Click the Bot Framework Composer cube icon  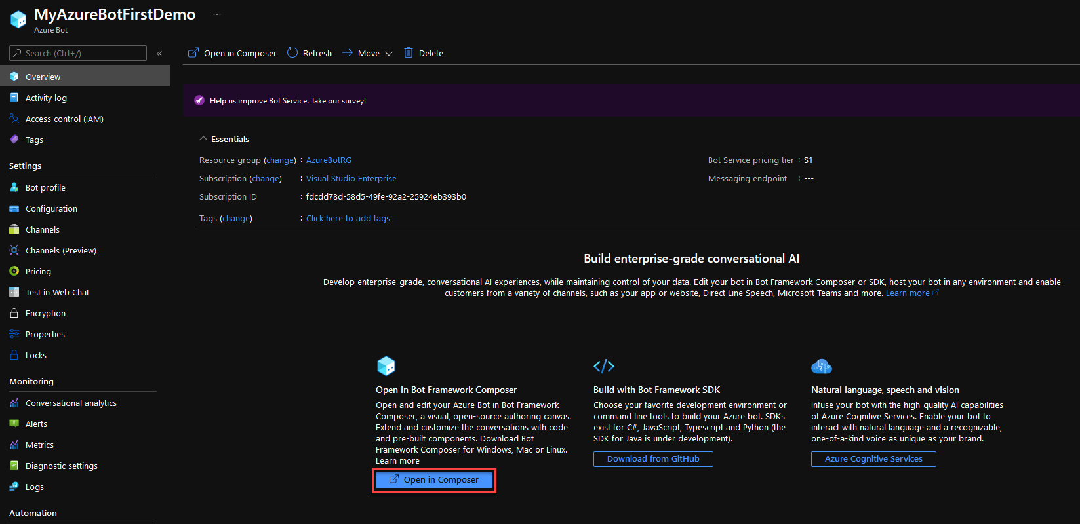[386, 365]
